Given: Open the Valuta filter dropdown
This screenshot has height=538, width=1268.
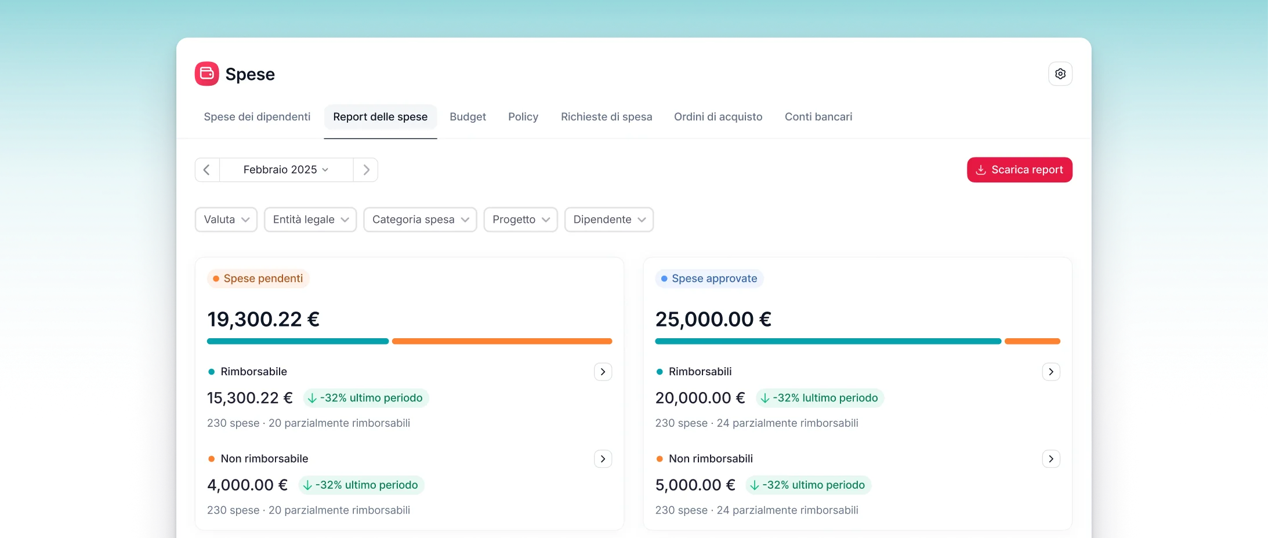Looking at the screenshot, I should (x=226, y=219).
